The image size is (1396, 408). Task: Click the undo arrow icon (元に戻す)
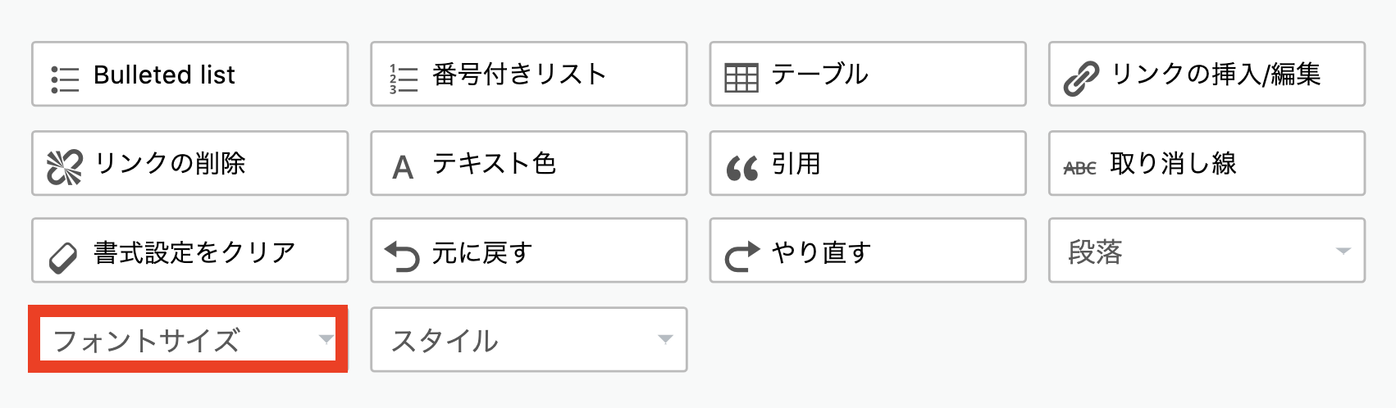(x=402, y=256)
